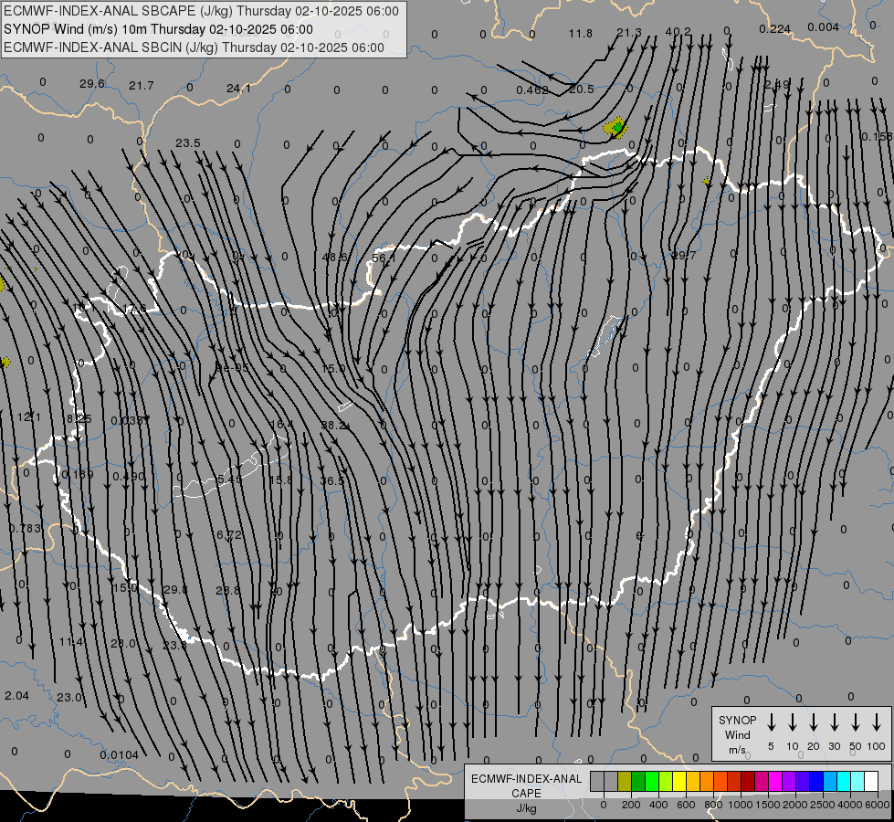Screen dimensions: 894x822
Task: Click the map value 0.462
Action: tap(532, 90)
